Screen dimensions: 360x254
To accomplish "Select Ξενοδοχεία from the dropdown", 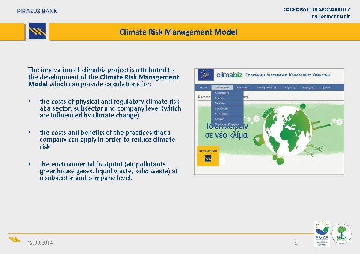I will [x=227, y=109].
